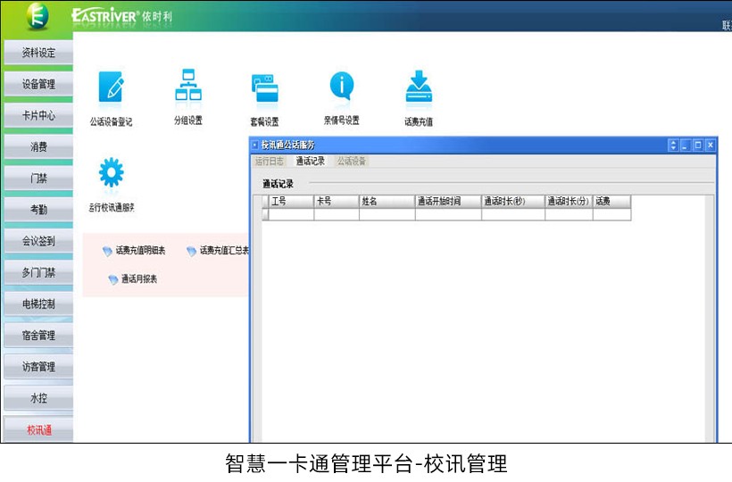
Task: Switch to the 运行日志 tab
Action: click(x=270, y=162)
